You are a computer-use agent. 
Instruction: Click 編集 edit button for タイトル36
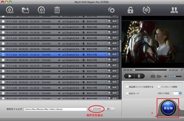click(x=114, y=65)
